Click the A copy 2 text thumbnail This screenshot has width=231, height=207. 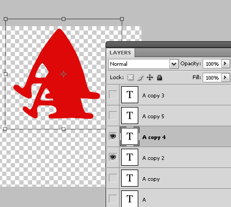click(x=130, y=157)
